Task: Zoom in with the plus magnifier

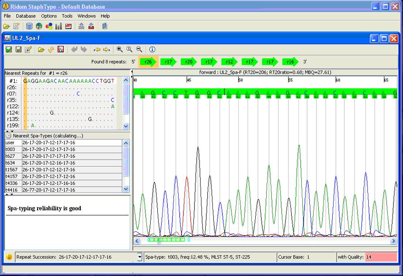Action: tap(119, 49)
